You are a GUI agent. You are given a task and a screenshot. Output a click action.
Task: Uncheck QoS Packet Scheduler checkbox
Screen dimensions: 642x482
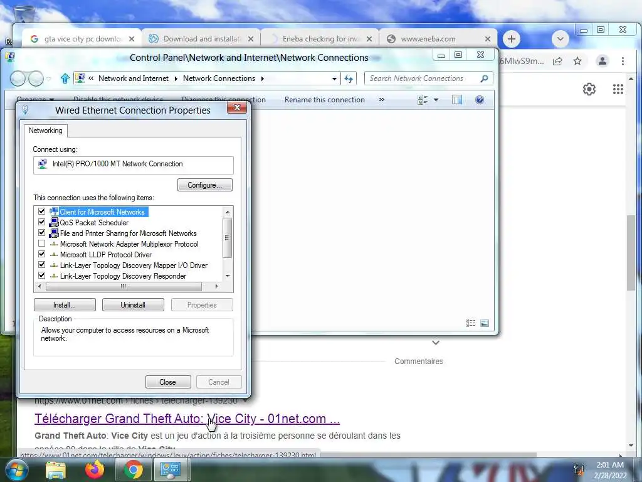point(42,222)
